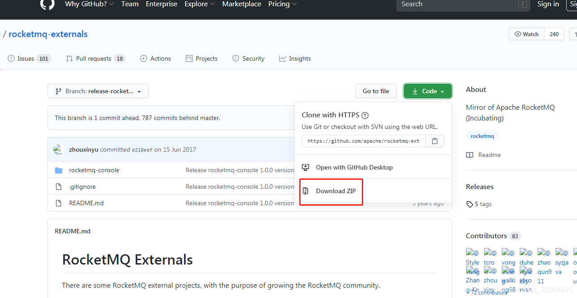This screenshot has width=577, height=298.
Task: Click the rocketmq topic tag
Action: [482, 136]
